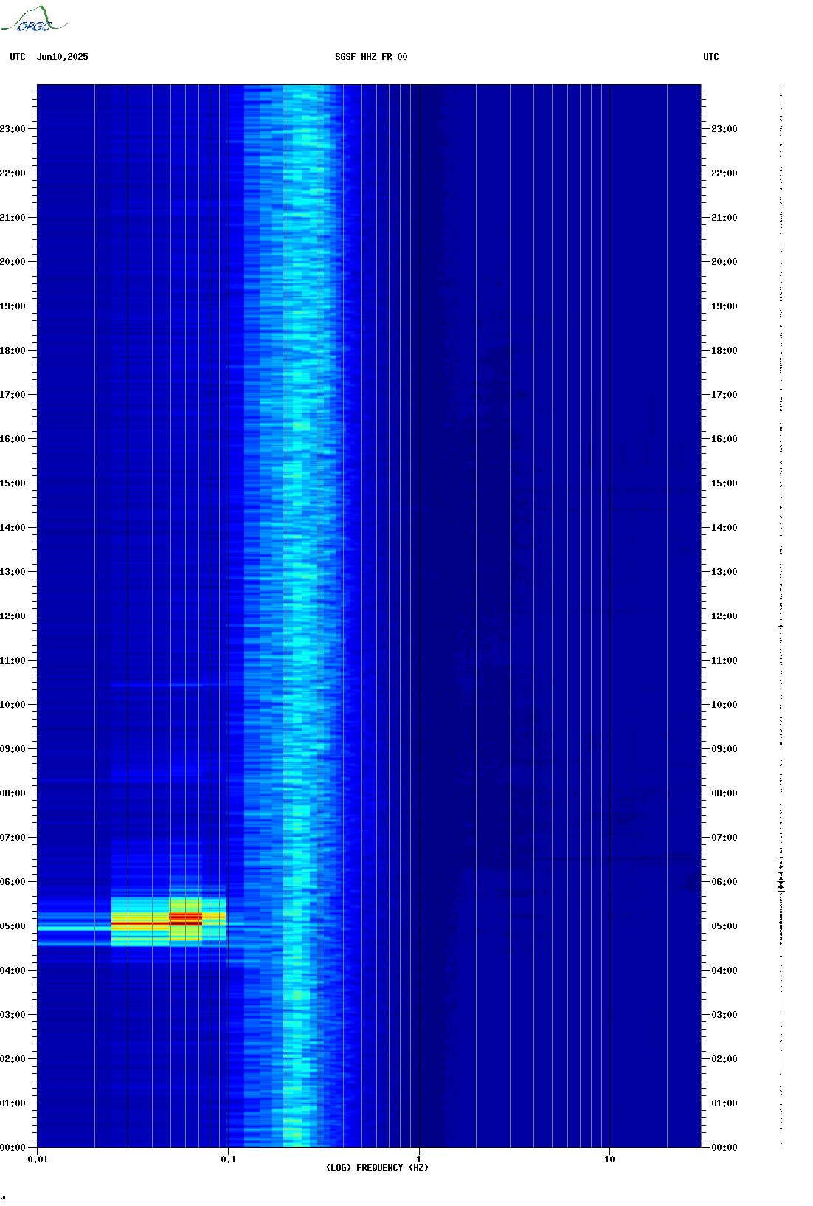Click the 'Jun10,2025' date label
Viewport: 813px width, 1206px height.
63,57
